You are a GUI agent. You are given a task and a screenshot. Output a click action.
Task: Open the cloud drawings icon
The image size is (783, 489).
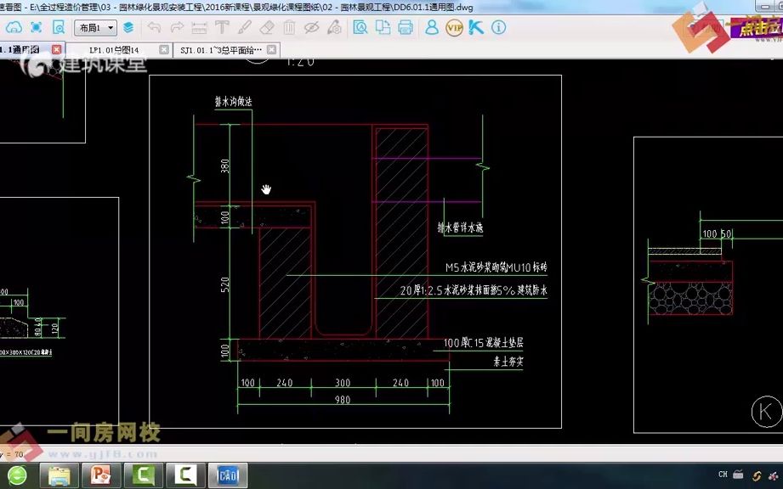tap(14, 27)
